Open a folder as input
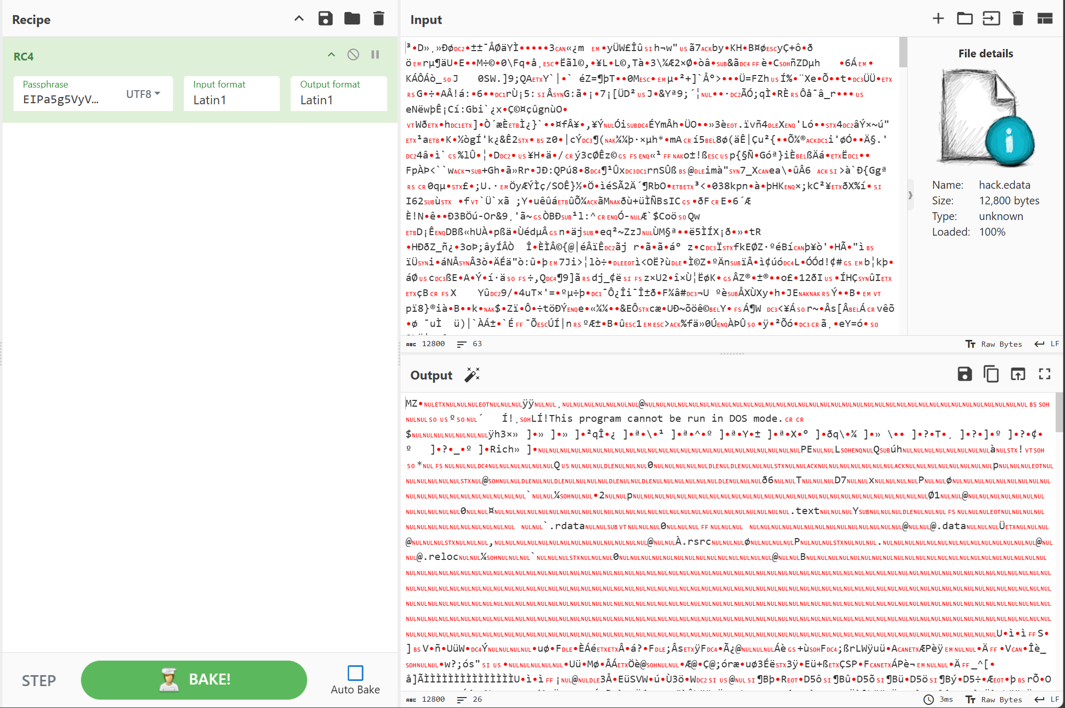The height and width of the screenshot is (708, 1065). pos(964,19)
